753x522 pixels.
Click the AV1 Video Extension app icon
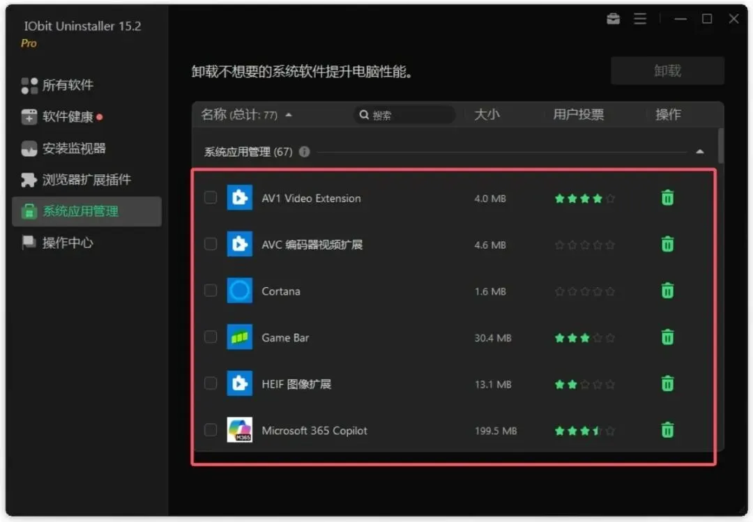point(240,197)
